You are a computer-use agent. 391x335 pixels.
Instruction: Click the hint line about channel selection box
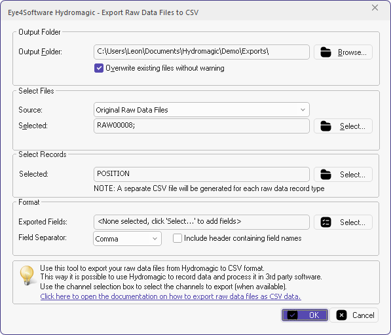163,287
